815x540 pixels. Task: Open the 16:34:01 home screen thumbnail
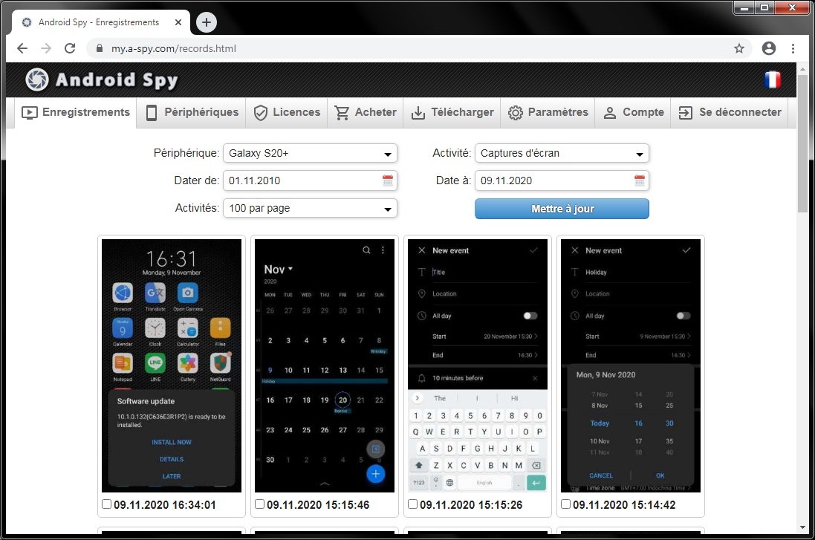tap(172, 365)
